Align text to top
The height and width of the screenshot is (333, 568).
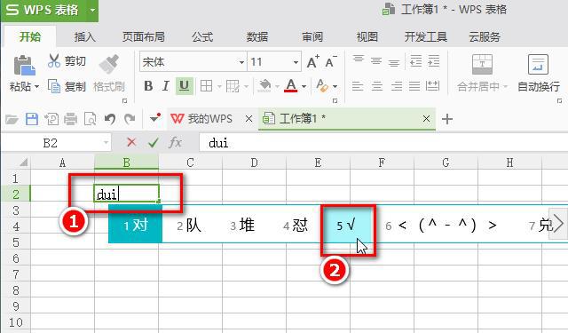pyautogui.click(x=359, y=59)
